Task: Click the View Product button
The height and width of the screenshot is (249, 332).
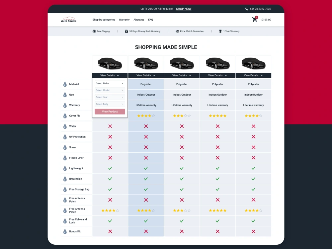Action: pos(110,112)
